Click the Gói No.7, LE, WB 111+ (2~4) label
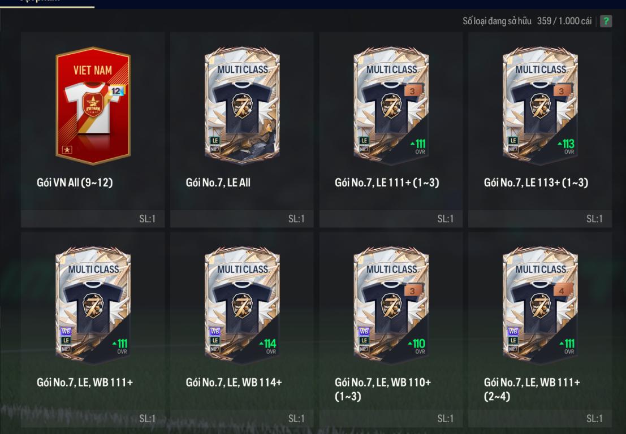The height and width of the screenshot is (434, 626). point(532,389)
